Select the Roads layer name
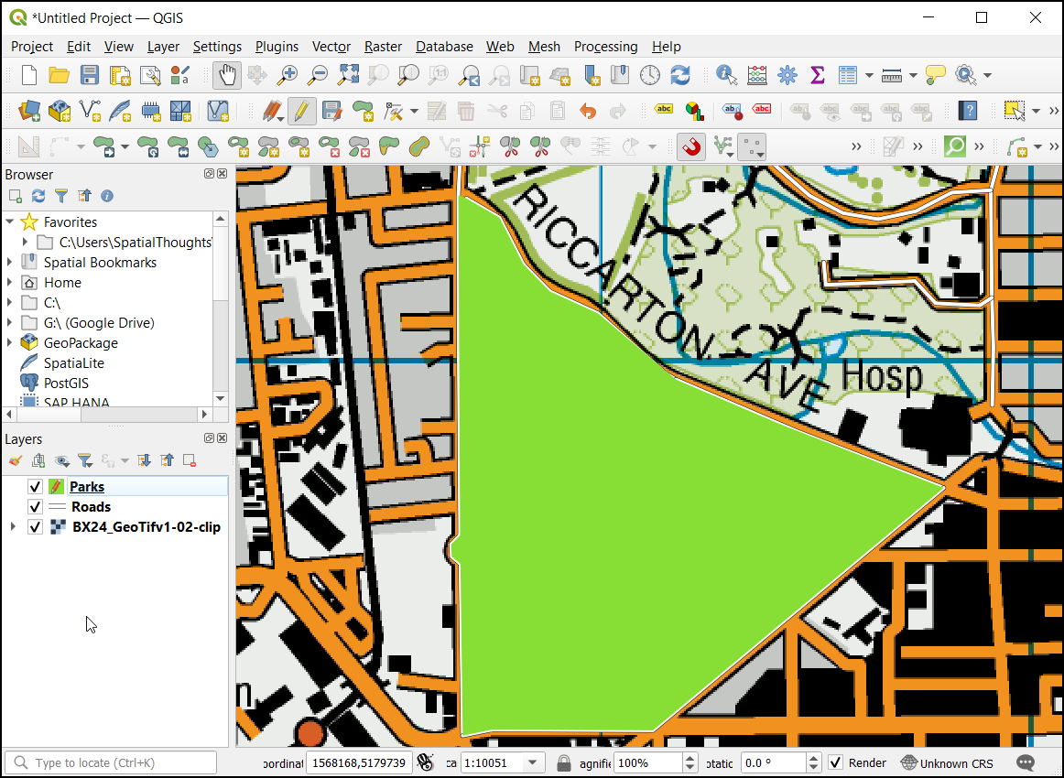This screenshot has height=778, width=1064. coord(91,507)
